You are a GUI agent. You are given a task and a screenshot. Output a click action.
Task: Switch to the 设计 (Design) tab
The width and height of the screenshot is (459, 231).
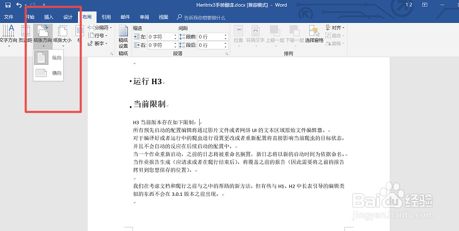coord(68,17)
